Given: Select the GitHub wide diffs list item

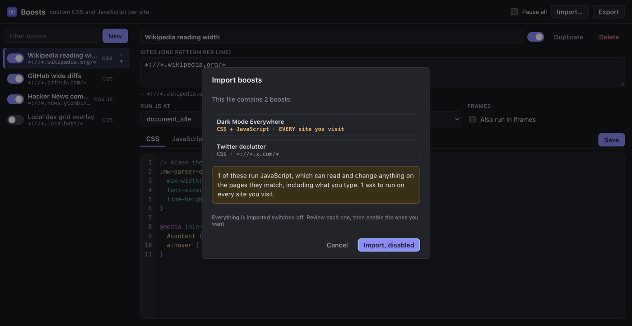Looking at the screenshot, I should pos(67,79).
